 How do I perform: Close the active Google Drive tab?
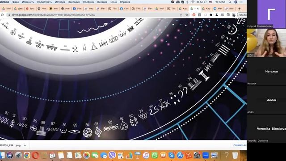tap(198, 8)
